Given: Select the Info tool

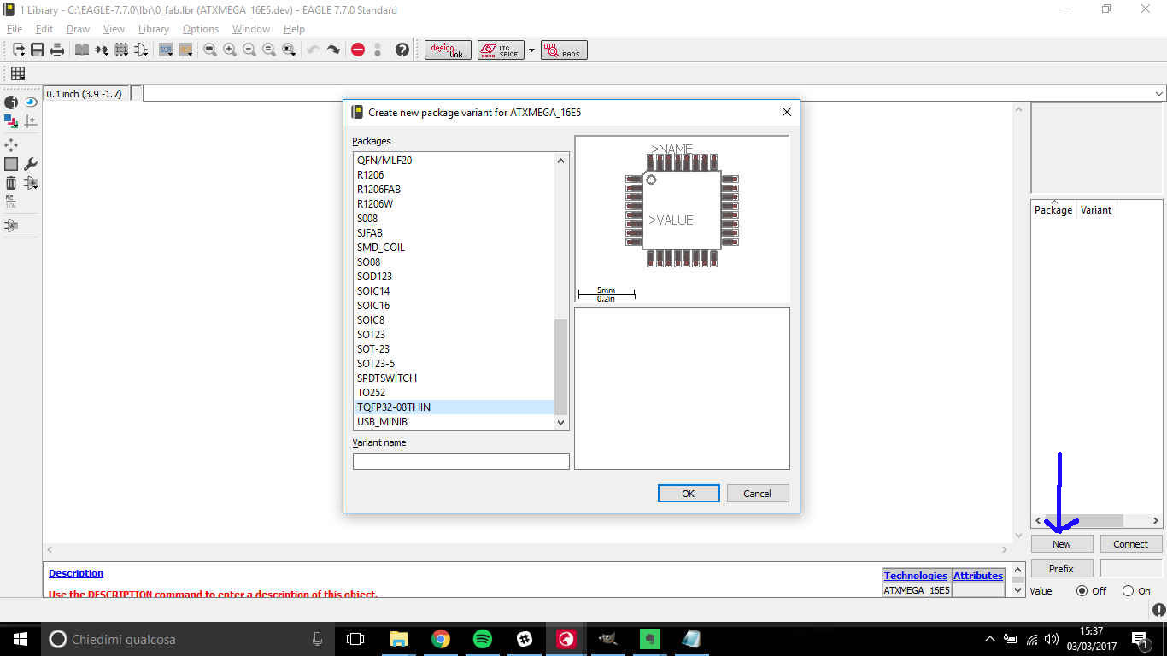Looking at the screenshot, I should click(x=11, y=102).
